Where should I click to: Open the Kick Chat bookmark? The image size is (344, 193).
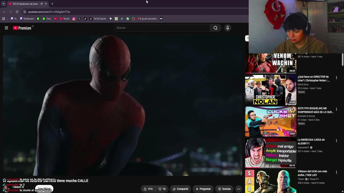[47, 19]
